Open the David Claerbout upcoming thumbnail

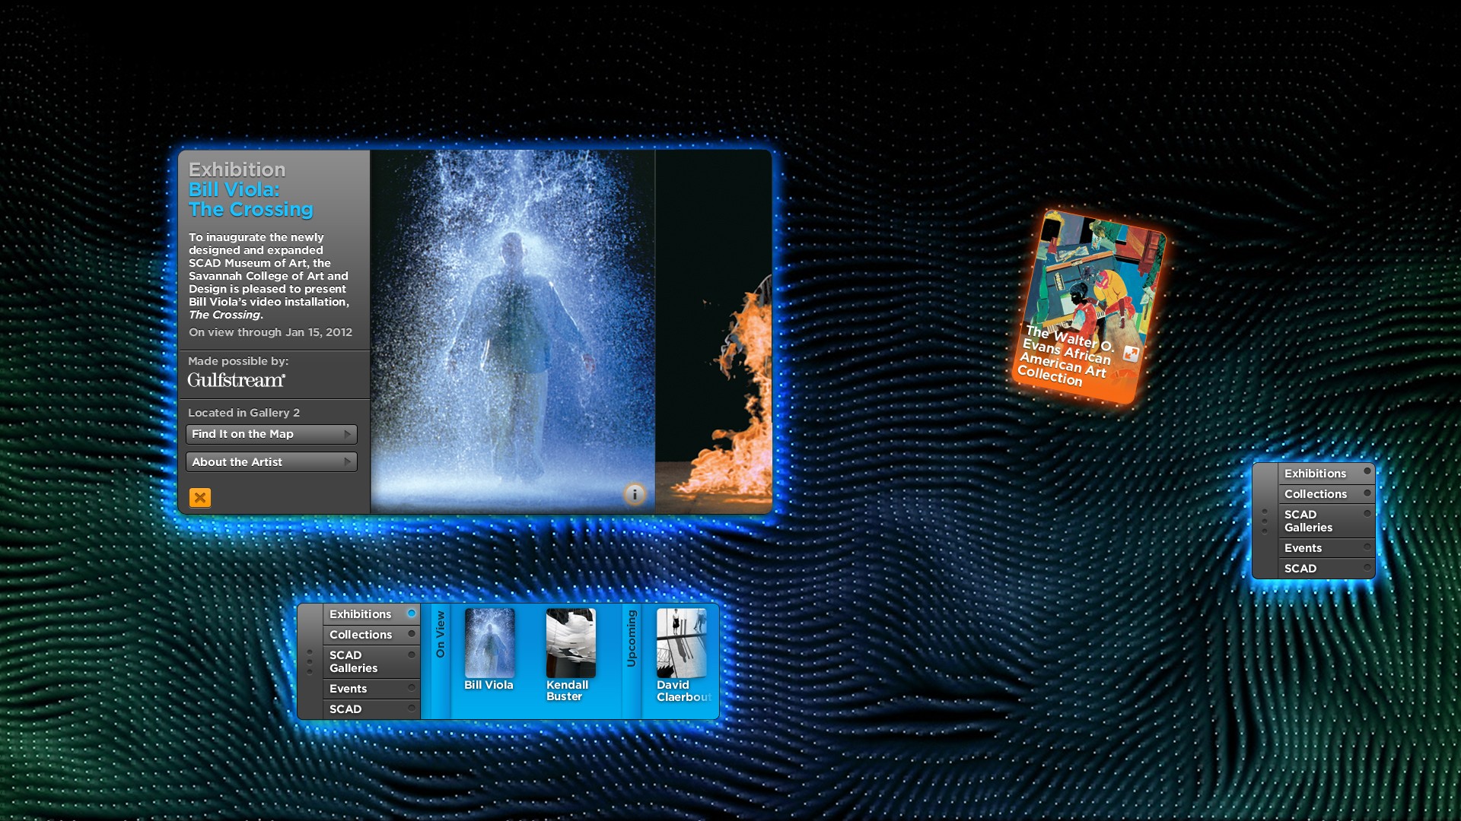coord(682,643)
